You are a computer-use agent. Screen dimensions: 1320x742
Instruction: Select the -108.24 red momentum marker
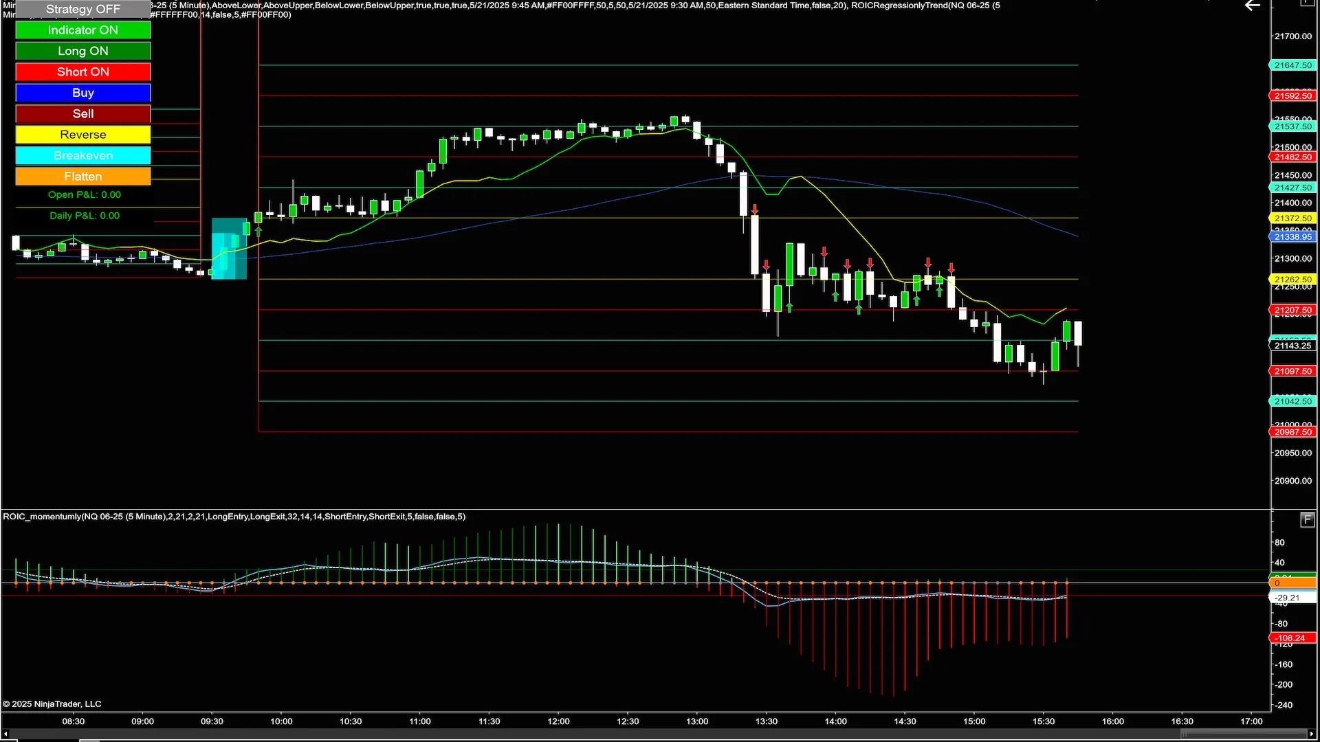pos(1292,638)
